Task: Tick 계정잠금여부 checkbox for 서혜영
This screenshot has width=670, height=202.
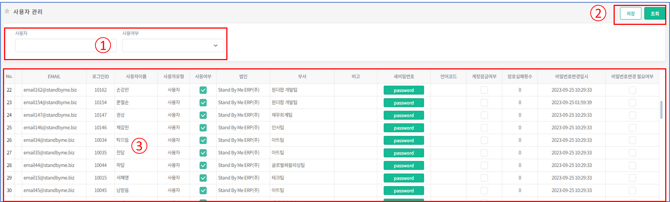Action: coord(484,178)
